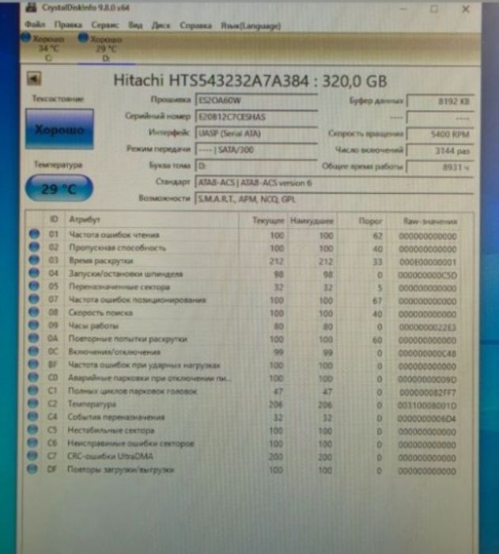Click the Буква тома field
This screenshot has width=499, height=554.
(256, 165)
